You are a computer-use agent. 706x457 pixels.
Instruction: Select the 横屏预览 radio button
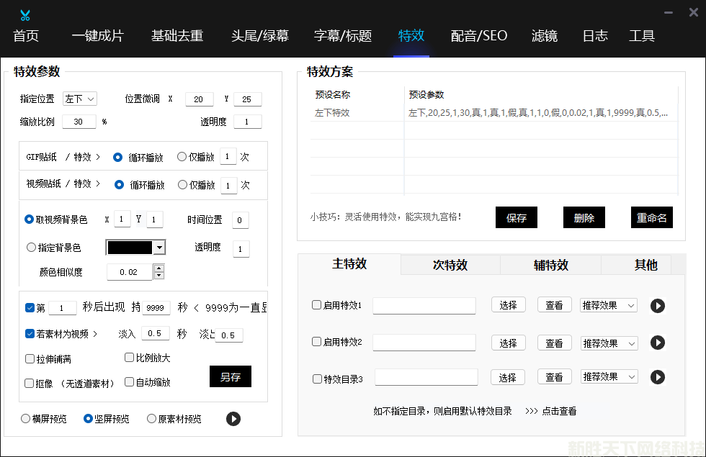(x=26, y=418)
